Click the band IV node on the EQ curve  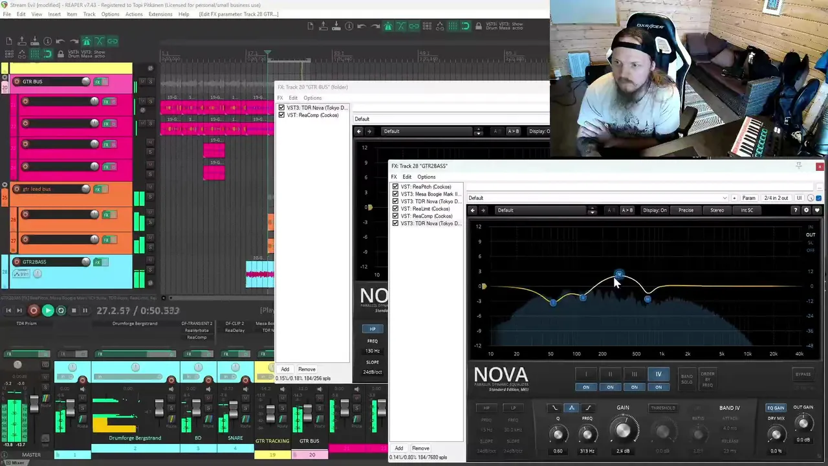[x=619, y=274]
